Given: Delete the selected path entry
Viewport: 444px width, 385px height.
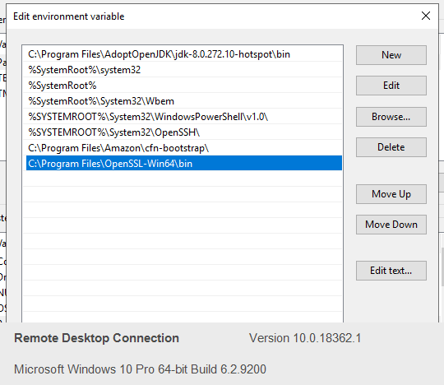Looking at the screenshot, I should click(391, 147).
